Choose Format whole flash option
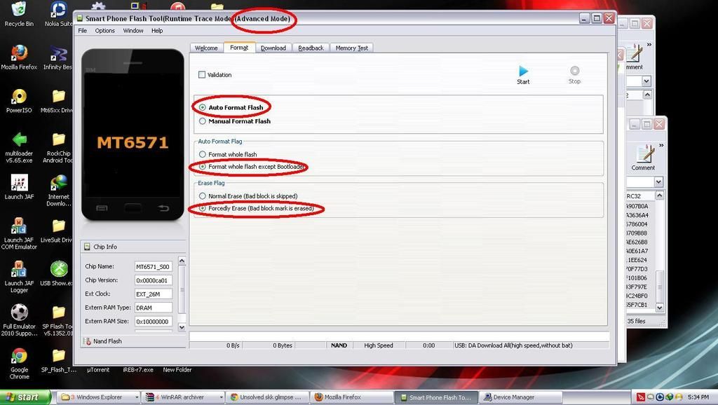The width and height of the screenshot is (718, 405). pos(203,154)
